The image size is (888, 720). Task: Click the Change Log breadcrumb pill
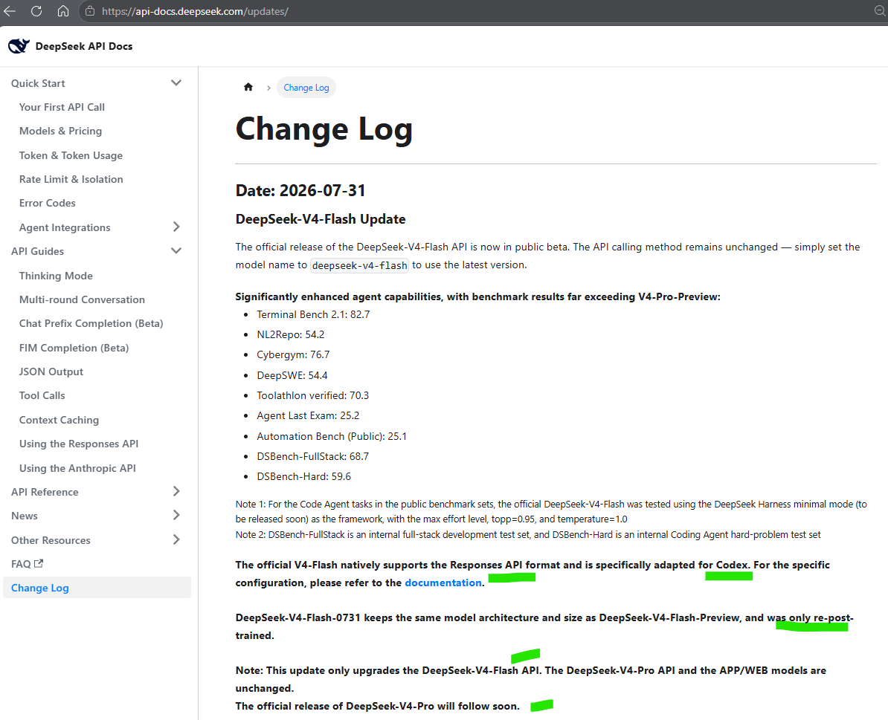pos(306,87)
